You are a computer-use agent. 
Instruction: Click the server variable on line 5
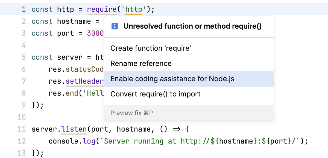tap(70, 57)
